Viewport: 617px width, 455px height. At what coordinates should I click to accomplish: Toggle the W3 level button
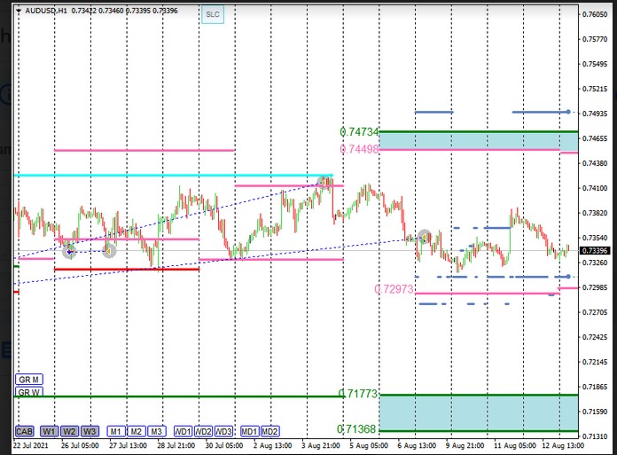click(x=90, y=431)
